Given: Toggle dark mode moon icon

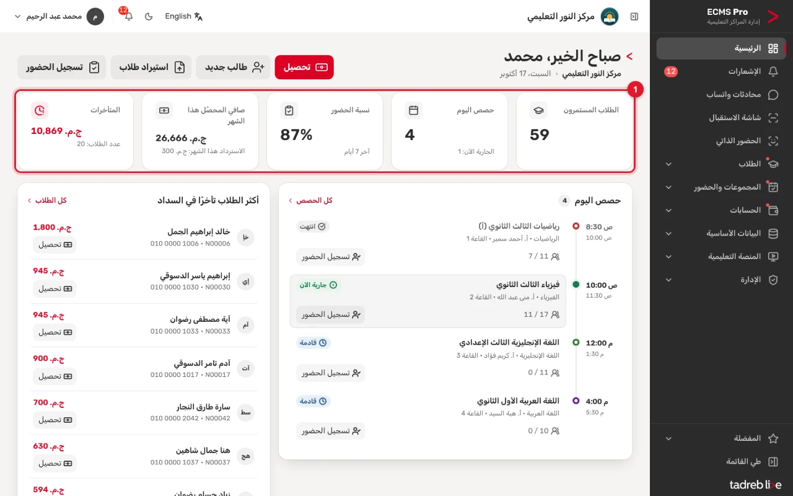Looking at the screenshot, I should point(149,16).
